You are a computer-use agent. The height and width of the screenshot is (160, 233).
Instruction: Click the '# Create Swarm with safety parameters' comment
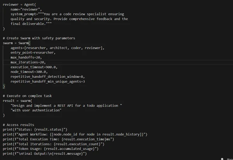click(x=39, y=38)
